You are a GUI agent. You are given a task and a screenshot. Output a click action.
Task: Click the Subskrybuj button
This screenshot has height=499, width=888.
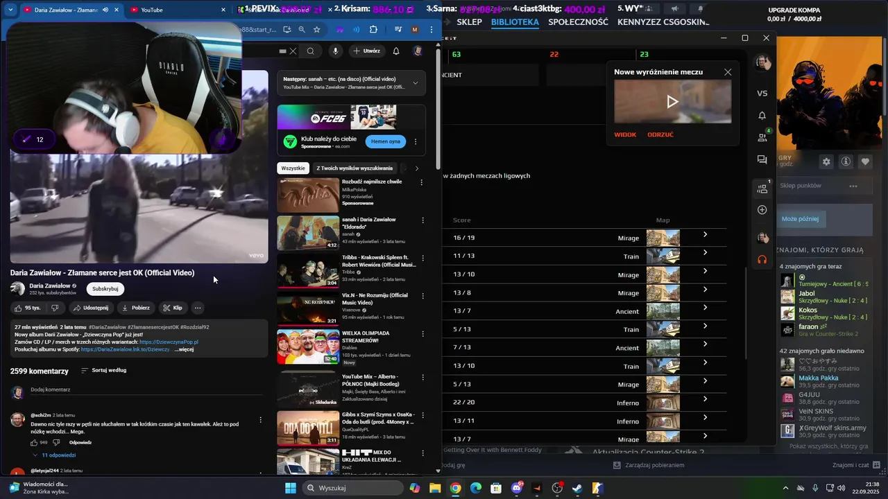[105, 289]
